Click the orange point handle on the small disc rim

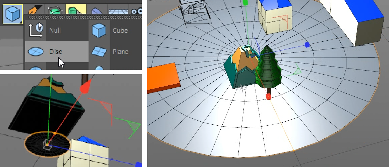click(55, 134)
